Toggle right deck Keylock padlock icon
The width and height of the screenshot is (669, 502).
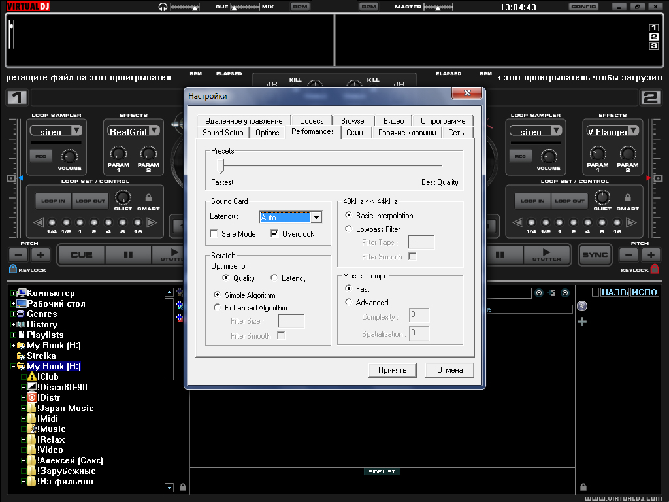pyautogui.click(x=655, y=269)
